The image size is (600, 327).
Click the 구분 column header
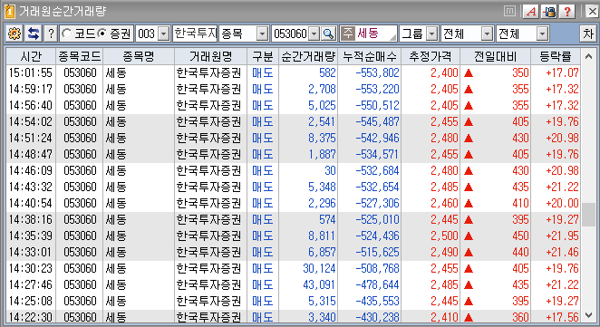263,56
